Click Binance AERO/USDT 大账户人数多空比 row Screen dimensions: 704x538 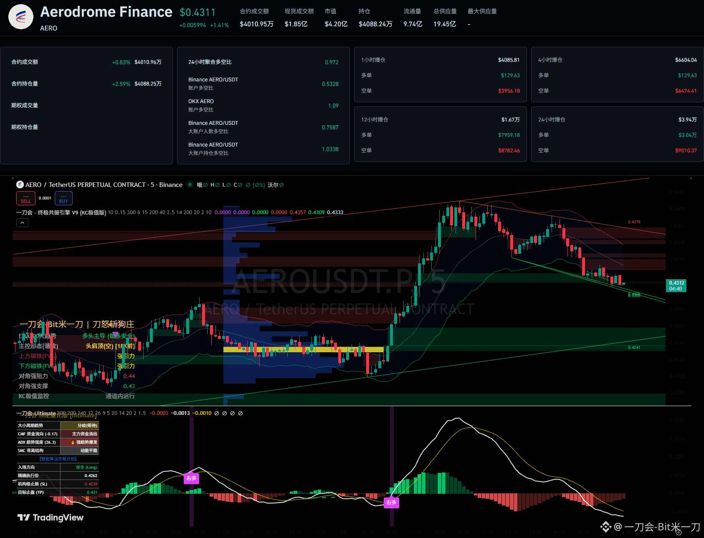[x=263, y=127]
